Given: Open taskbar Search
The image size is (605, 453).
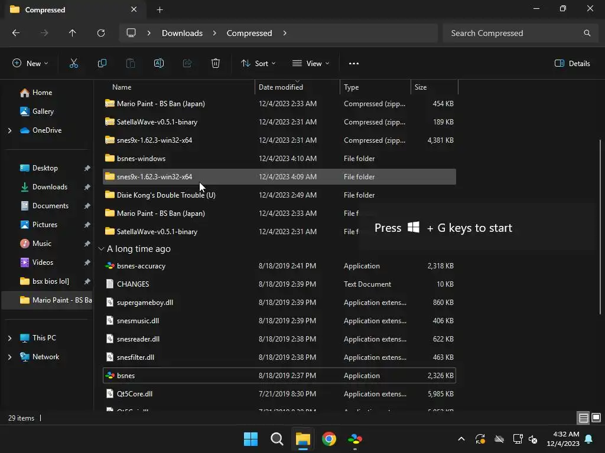Looking at the screenshot, I should (277, 439).
